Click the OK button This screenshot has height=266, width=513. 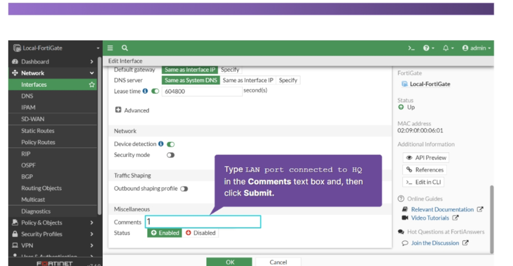pos(229,262)
